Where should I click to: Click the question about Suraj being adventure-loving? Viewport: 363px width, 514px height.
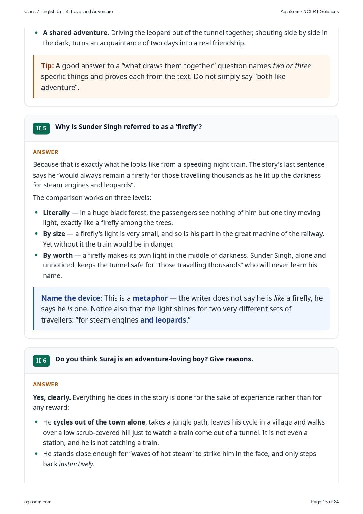tap(154, 359)
